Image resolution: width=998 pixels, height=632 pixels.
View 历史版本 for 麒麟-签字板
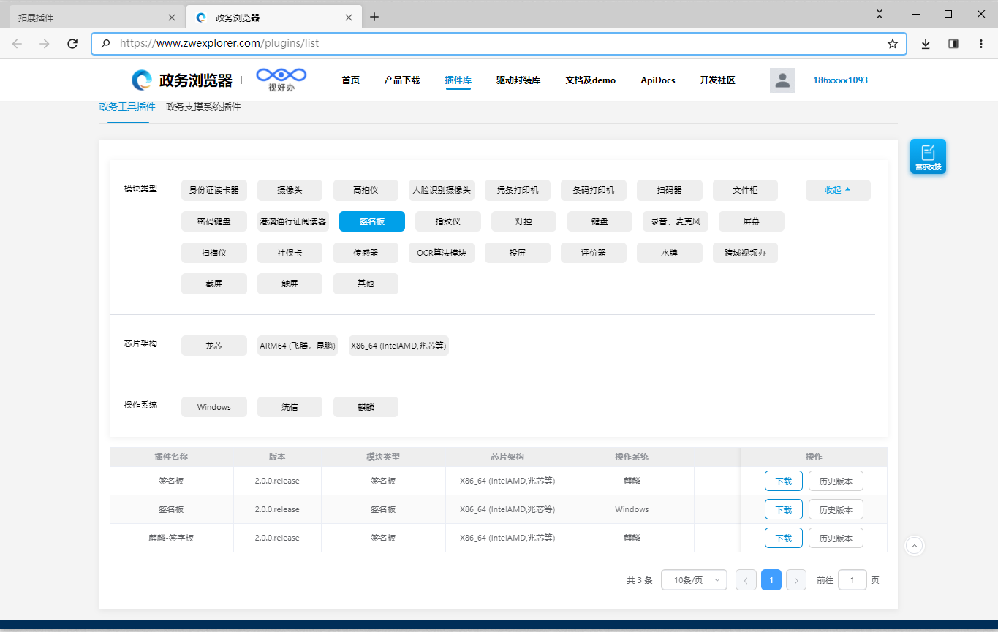tap(836, 538)
